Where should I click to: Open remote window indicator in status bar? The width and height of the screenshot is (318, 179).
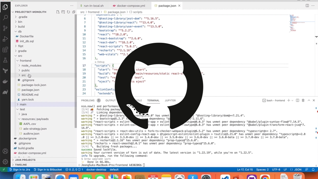tap(4, 170)
